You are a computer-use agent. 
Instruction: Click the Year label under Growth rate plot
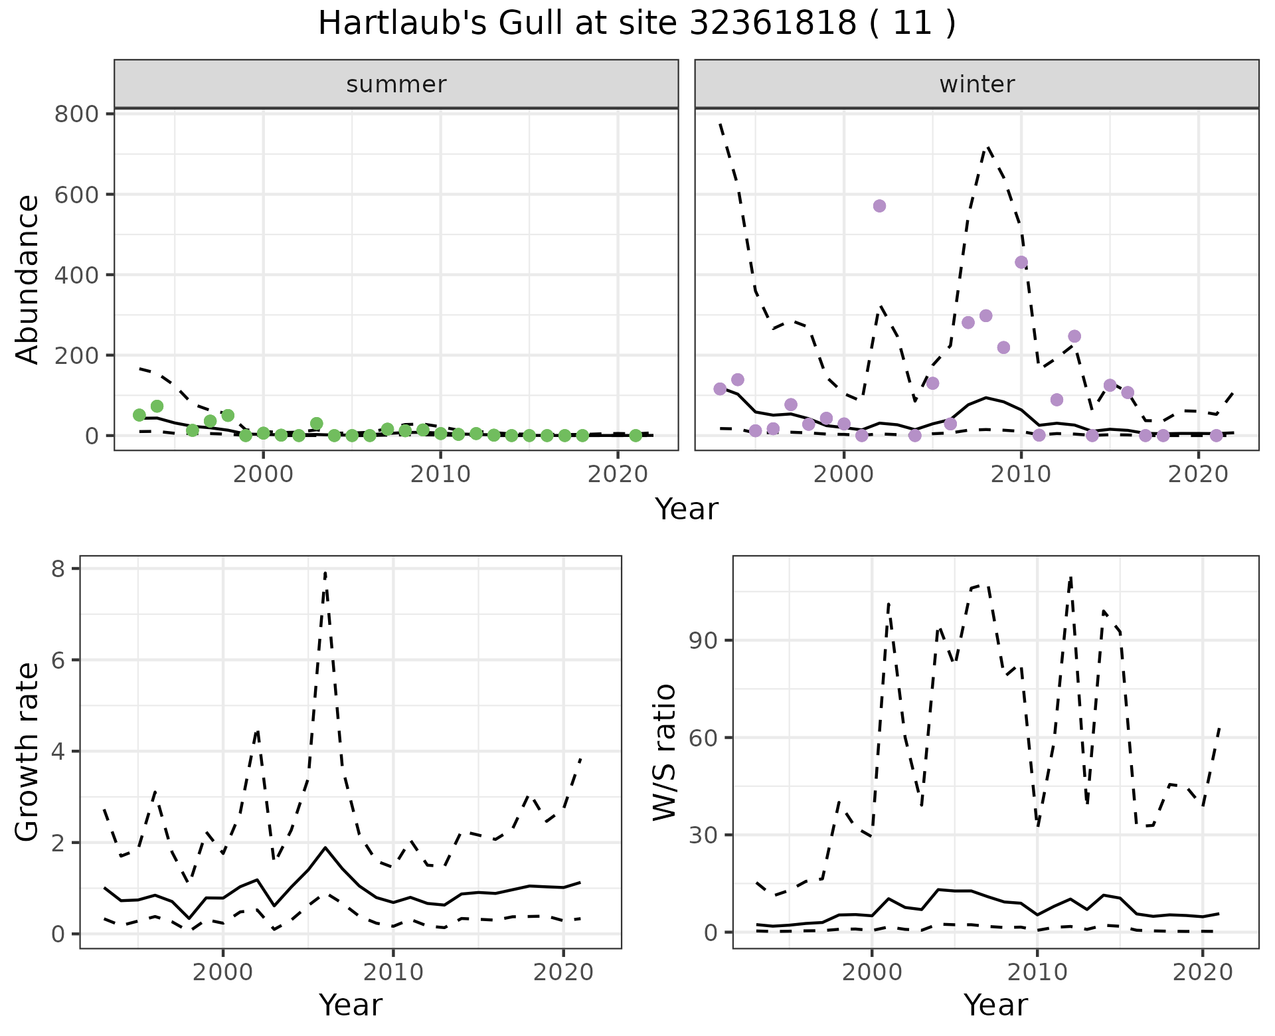pos(351,1005)
